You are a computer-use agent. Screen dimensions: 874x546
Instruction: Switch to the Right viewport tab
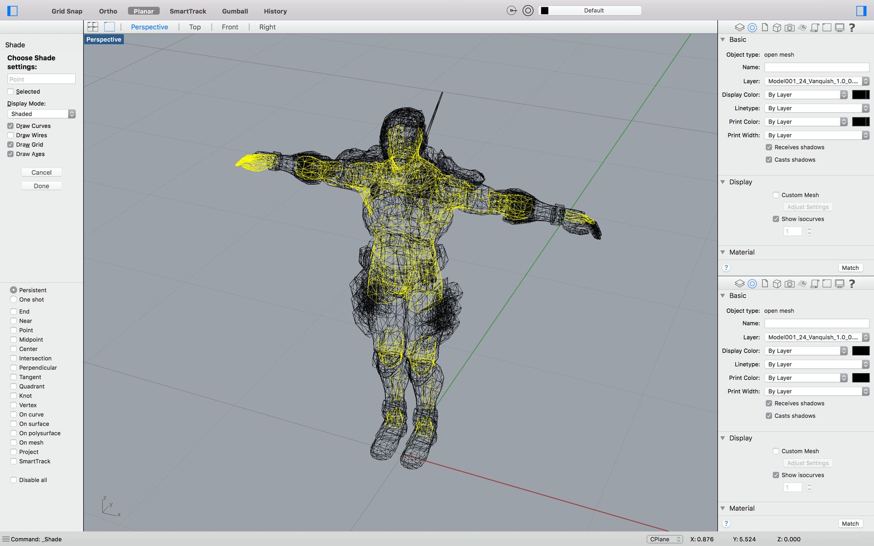pos(267,27)
